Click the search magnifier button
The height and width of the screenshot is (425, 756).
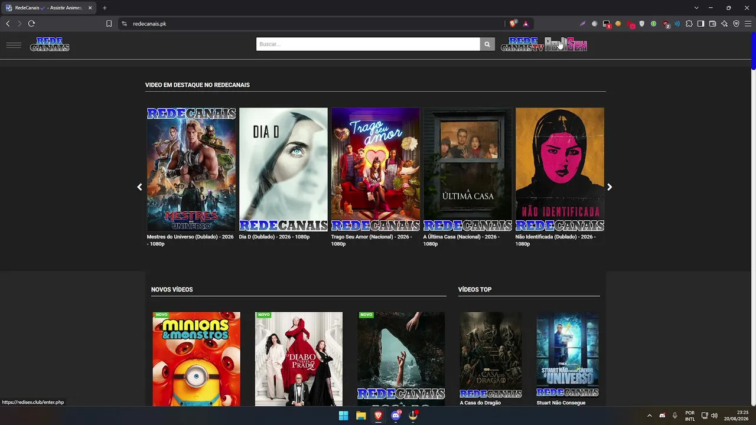487,44
